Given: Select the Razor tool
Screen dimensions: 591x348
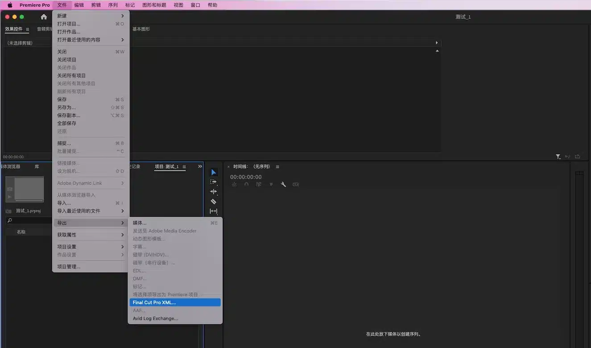Looking at the screenshot, I should pos(214,202).
